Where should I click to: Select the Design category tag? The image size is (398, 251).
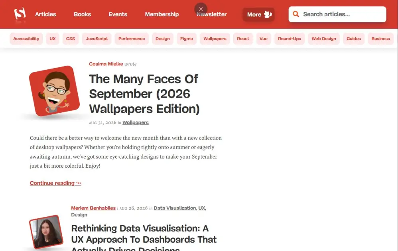162,39
